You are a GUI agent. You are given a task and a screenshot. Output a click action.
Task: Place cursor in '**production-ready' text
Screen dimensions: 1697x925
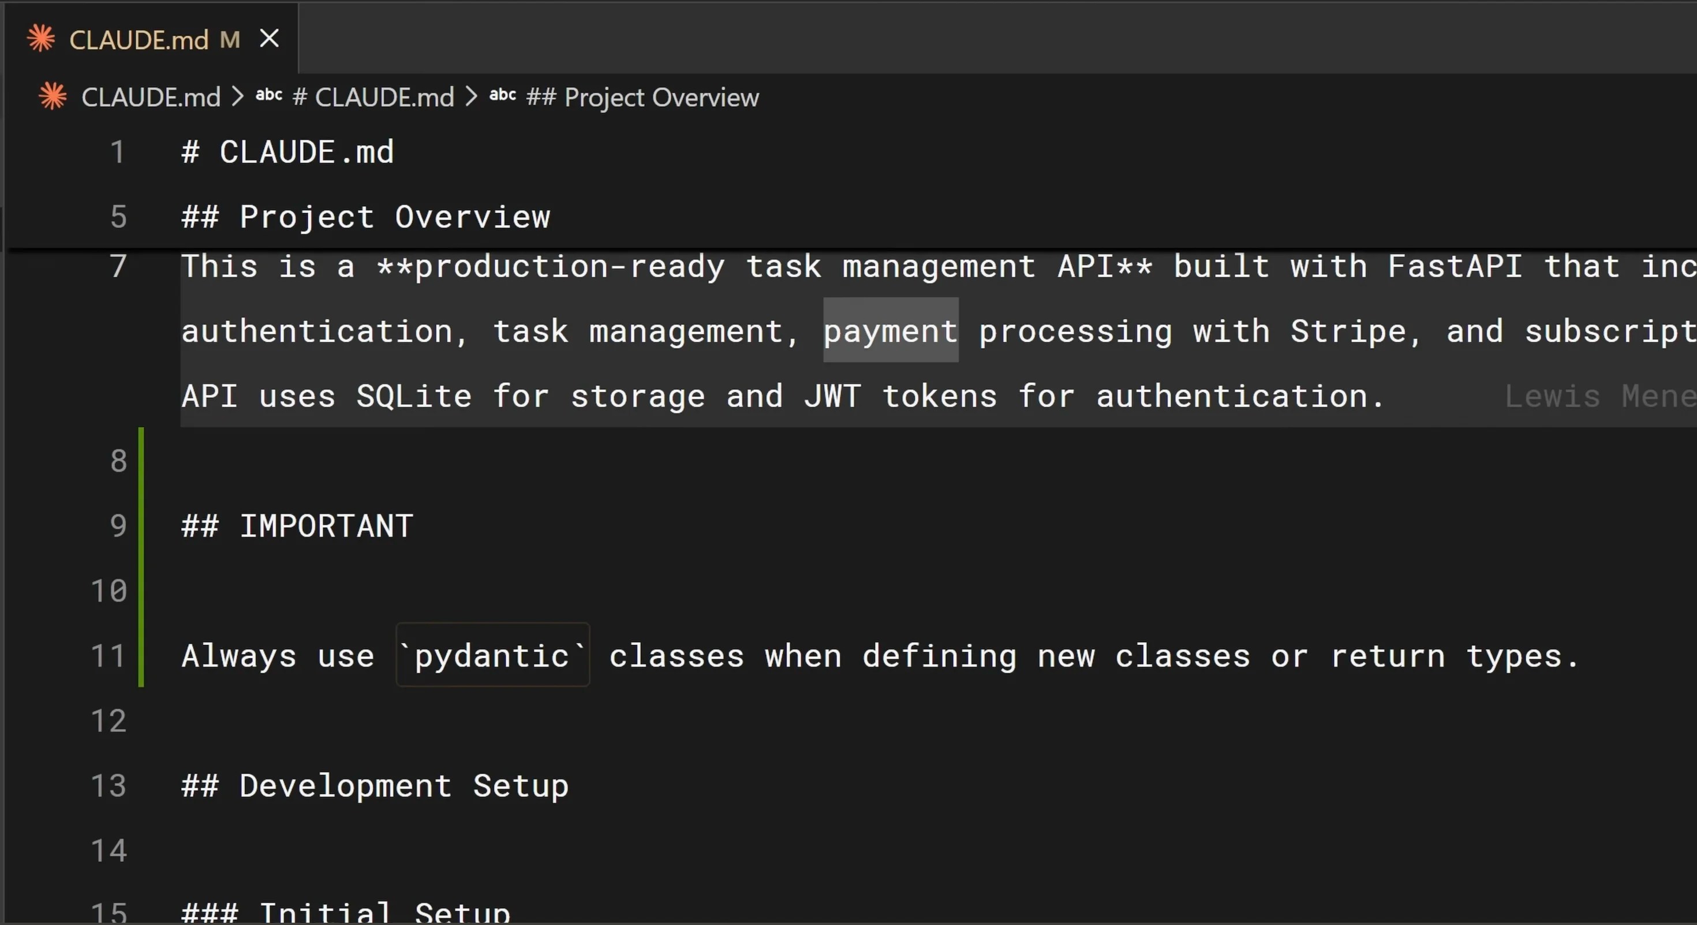coord(551,266)
